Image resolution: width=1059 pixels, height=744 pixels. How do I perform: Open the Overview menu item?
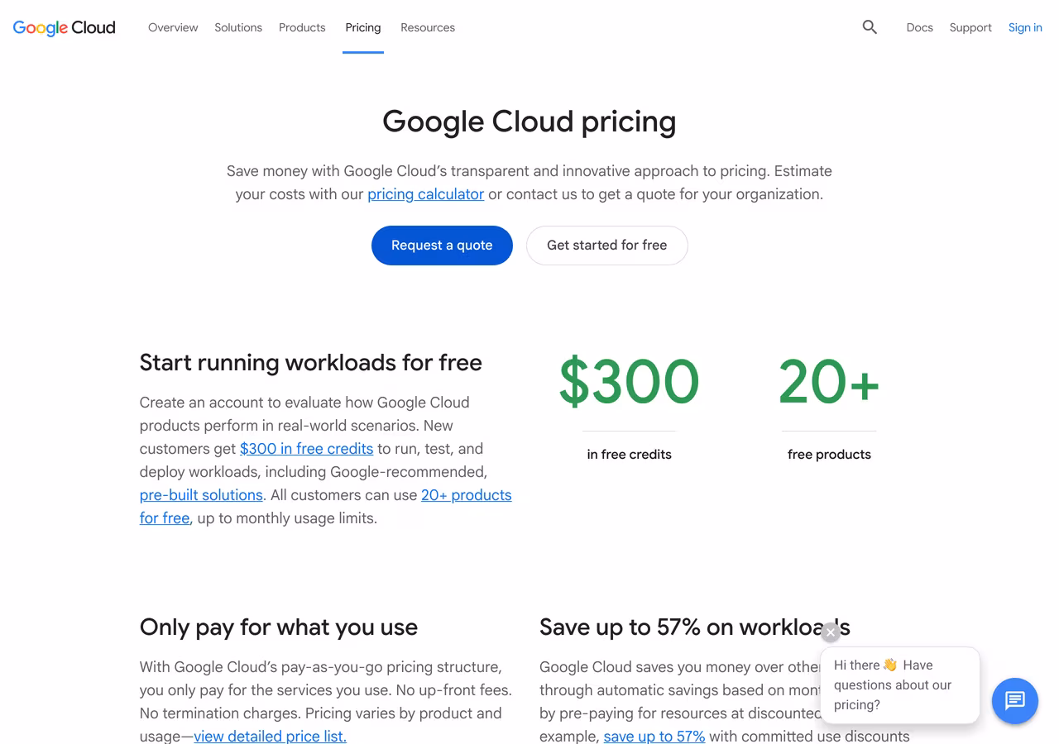click(x=173, y=27)
